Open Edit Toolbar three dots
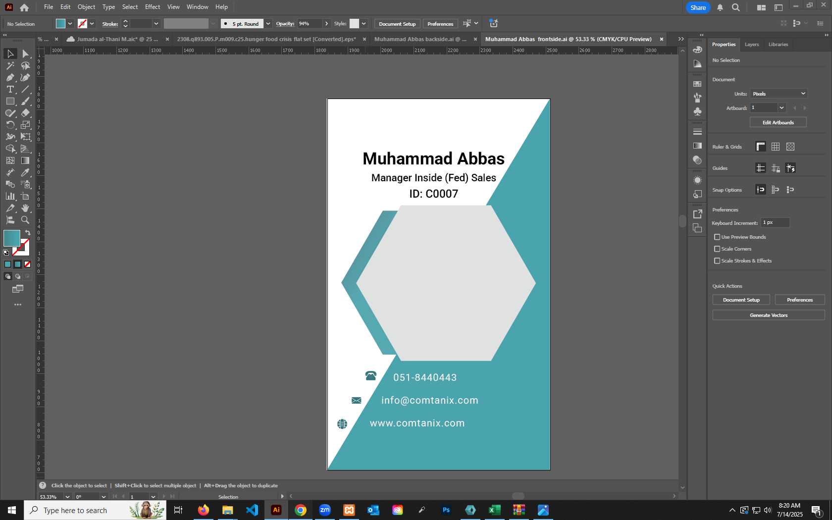The image size is (832, 520). [x=18, y=305]
